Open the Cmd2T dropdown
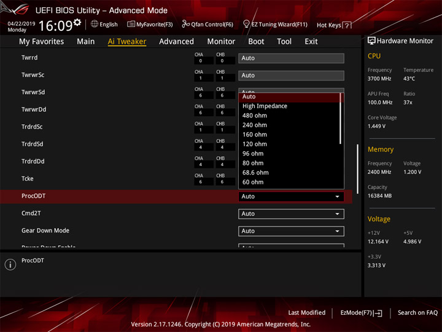 pyautogui.click(x=291, y=214)
